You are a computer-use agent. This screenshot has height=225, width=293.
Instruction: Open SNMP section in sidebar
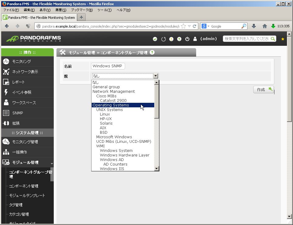coord(27,113)
